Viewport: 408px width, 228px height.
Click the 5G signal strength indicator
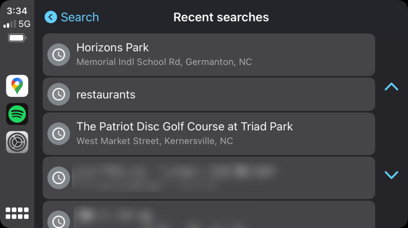(17, 24)
